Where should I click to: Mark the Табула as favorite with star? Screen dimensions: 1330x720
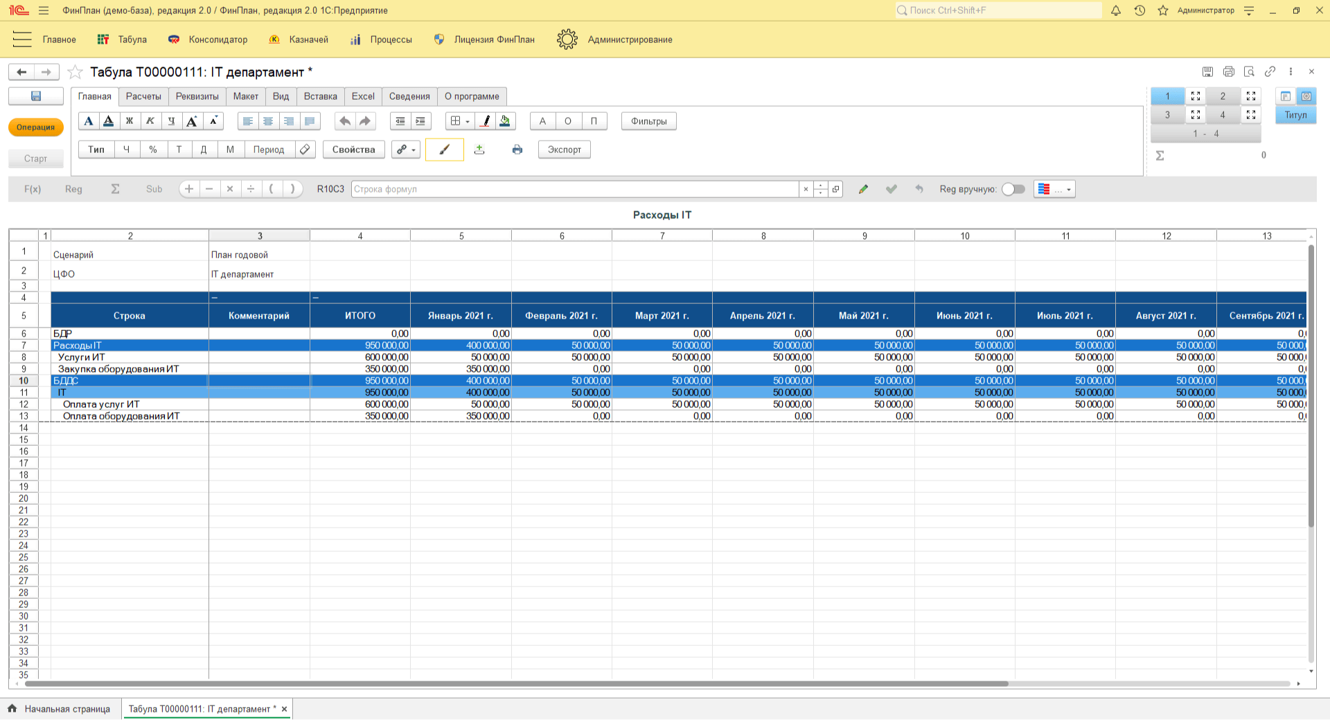76,72
